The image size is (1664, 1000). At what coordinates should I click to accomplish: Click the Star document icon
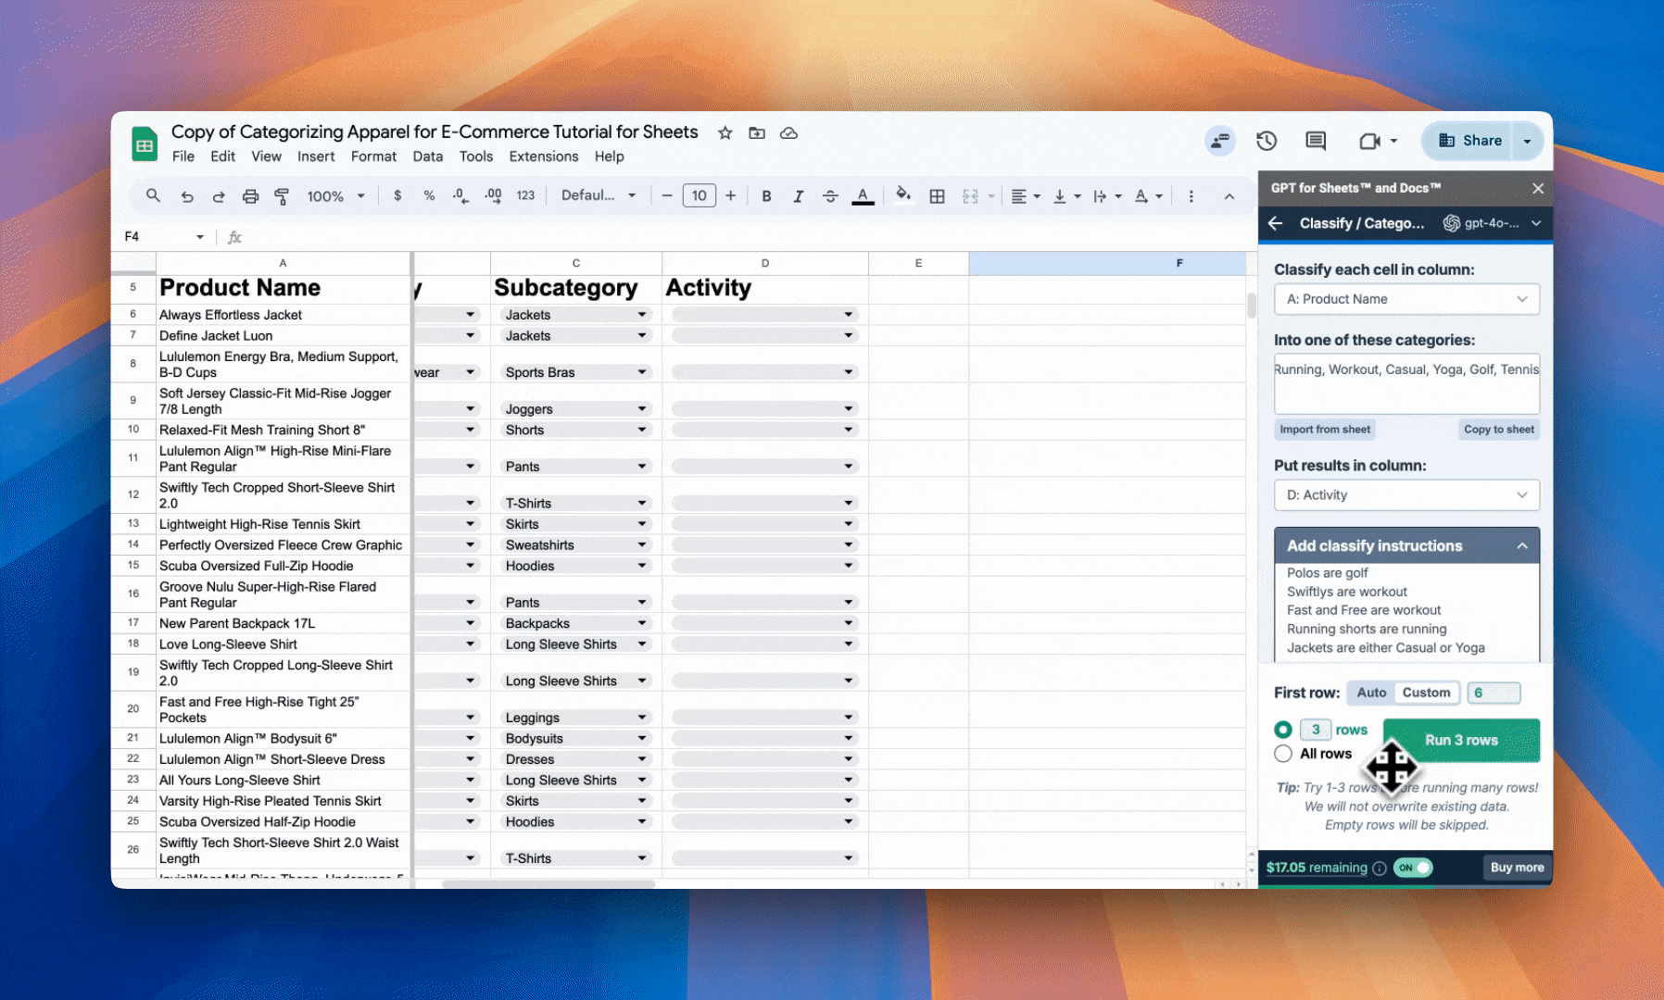(x=725, y=133)
